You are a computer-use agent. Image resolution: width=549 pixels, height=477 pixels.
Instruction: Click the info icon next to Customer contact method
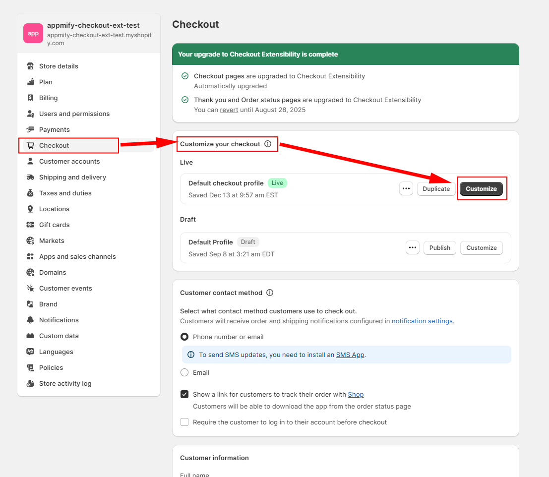pyautogui.click(x=270, y=293)
